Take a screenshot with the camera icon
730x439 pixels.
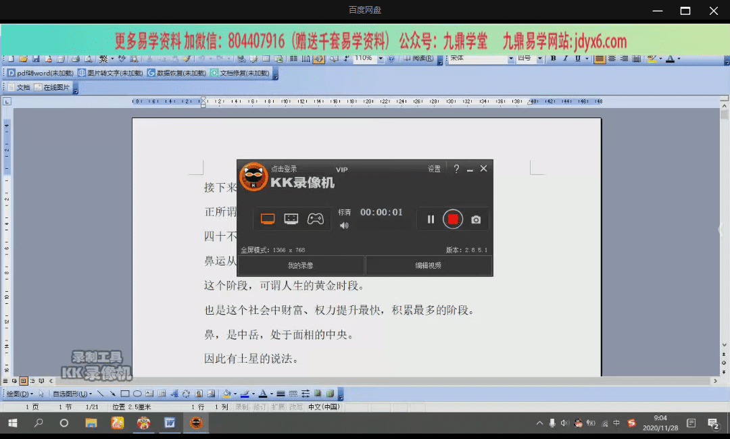tap(476, 219)
